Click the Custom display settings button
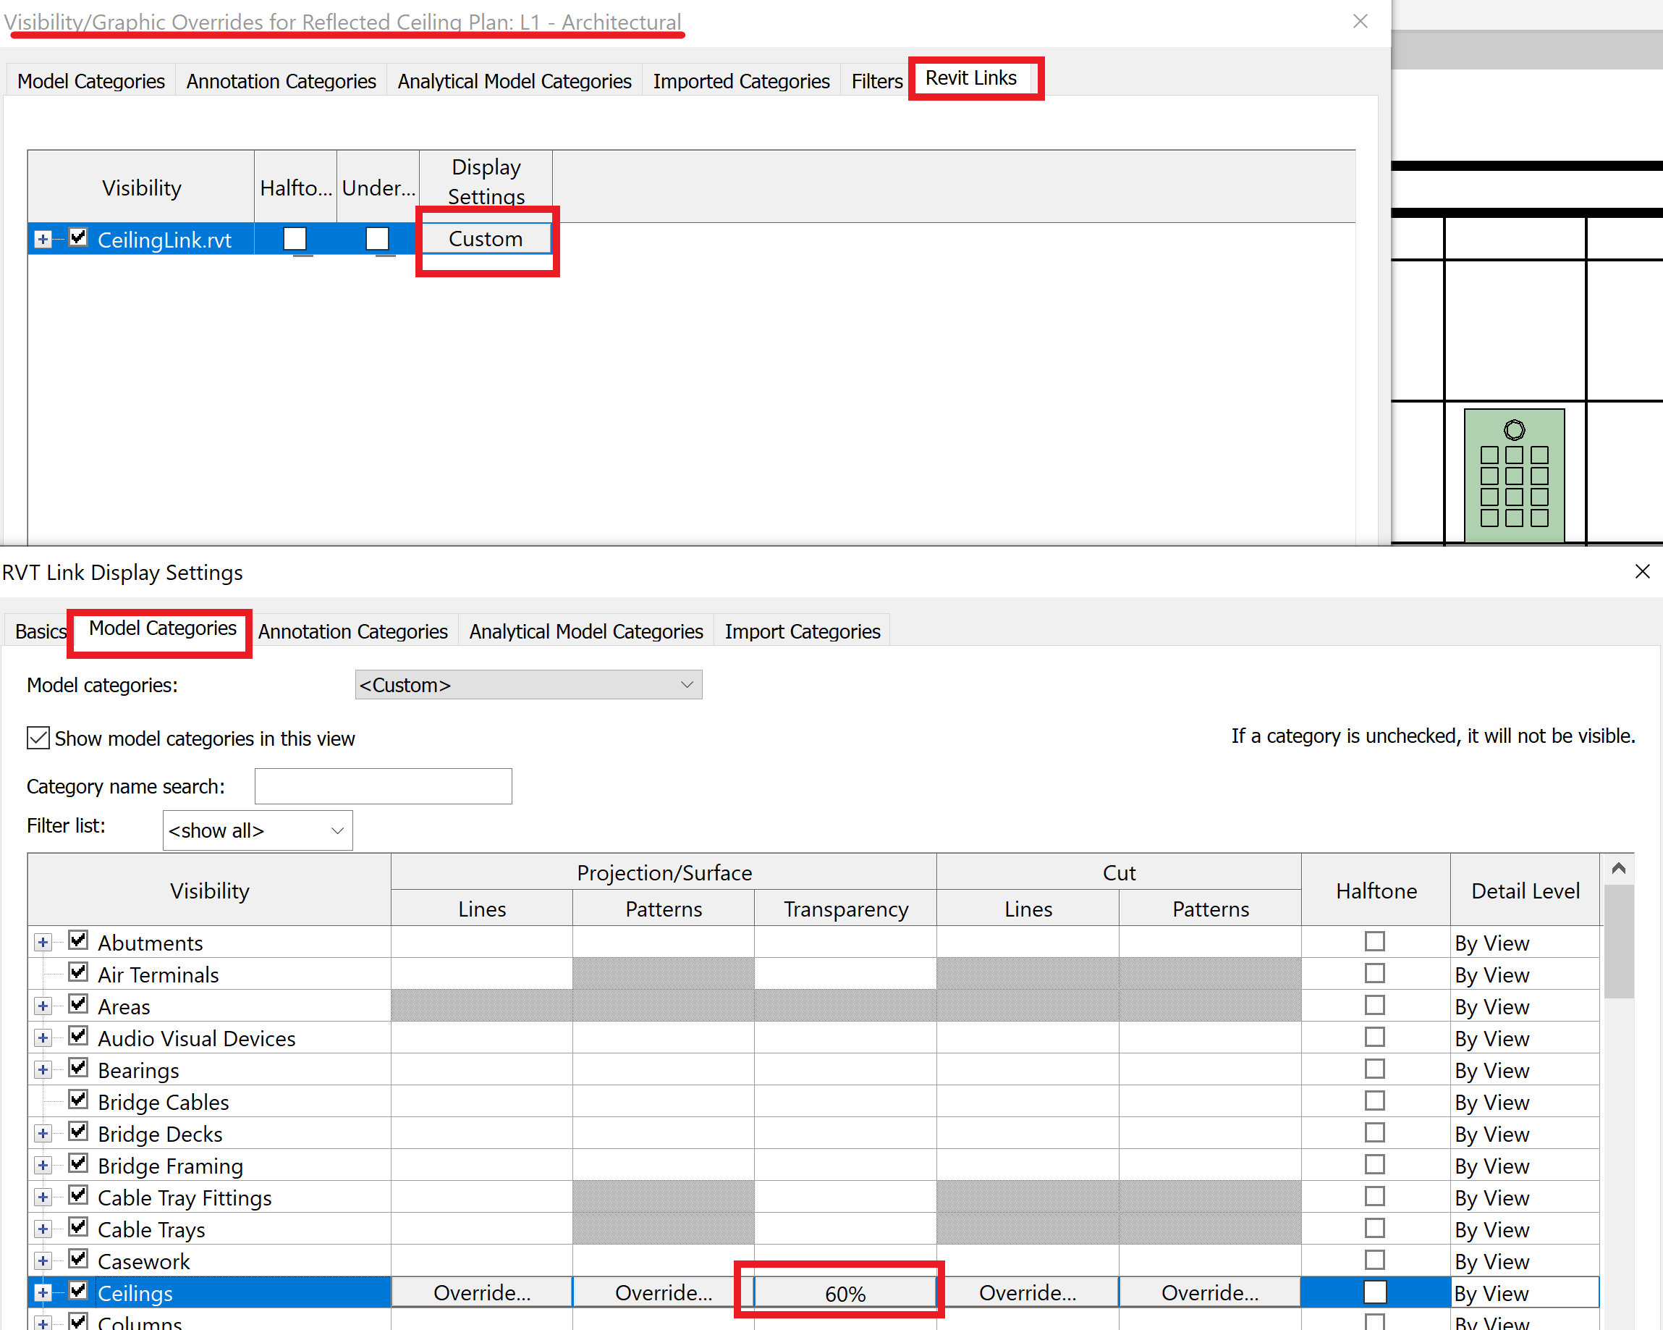This screenshot has height=1330, width=1663. (486, 238)
